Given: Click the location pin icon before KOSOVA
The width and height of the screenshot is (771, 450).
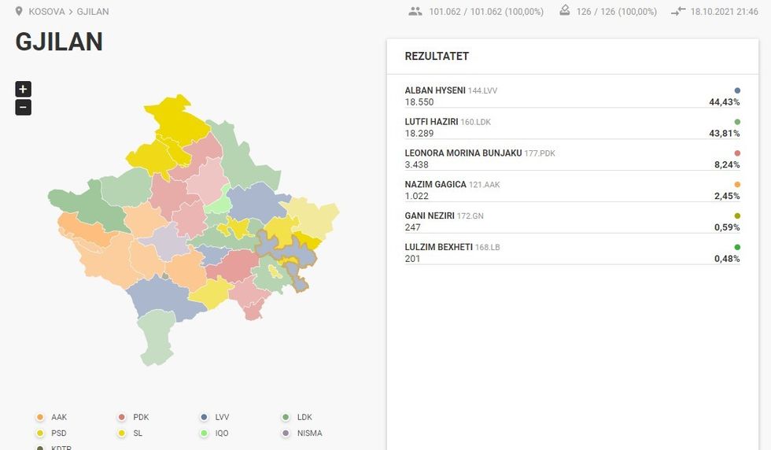Looking at the screenshot, I should click(x=19, y=12).
